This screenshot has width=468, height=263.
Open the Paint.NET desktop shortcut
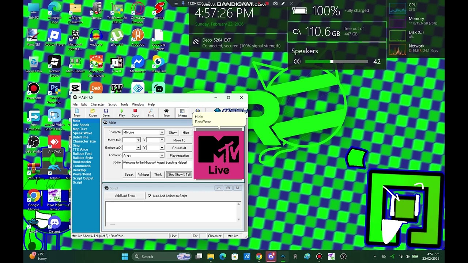pos(33,38)
